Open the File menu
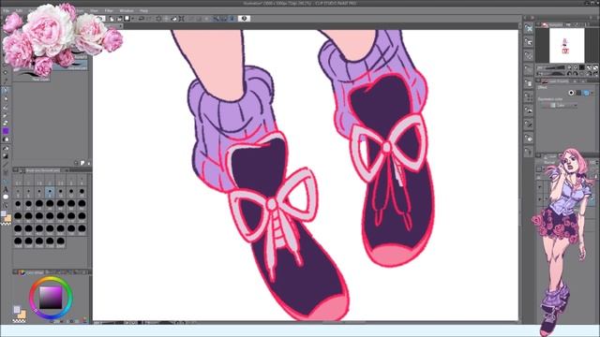The image size is (600, 337). point(7,10)
